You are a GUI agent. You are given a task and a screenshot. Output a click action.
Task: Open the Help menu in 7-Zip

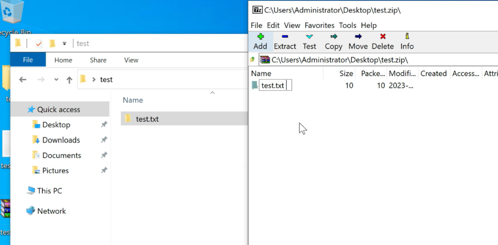368,25
